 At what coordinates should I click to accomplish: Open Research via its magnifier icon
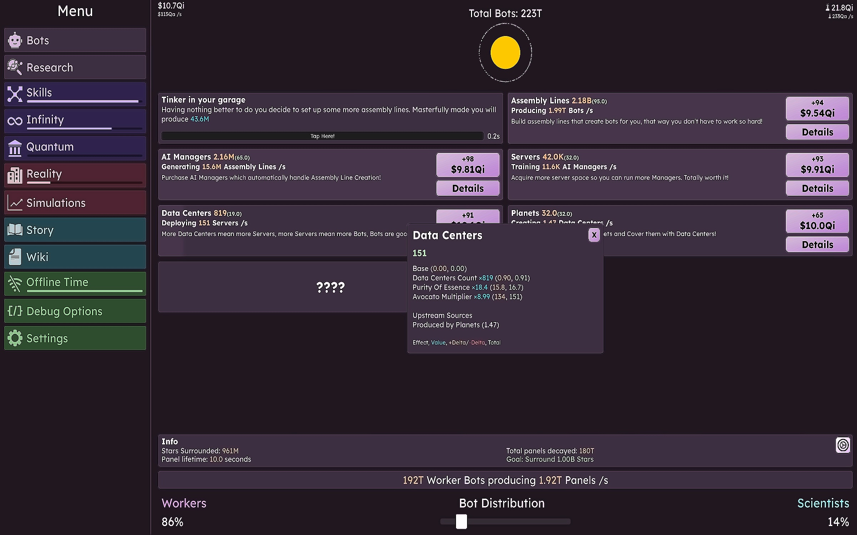tap(15, 67)
